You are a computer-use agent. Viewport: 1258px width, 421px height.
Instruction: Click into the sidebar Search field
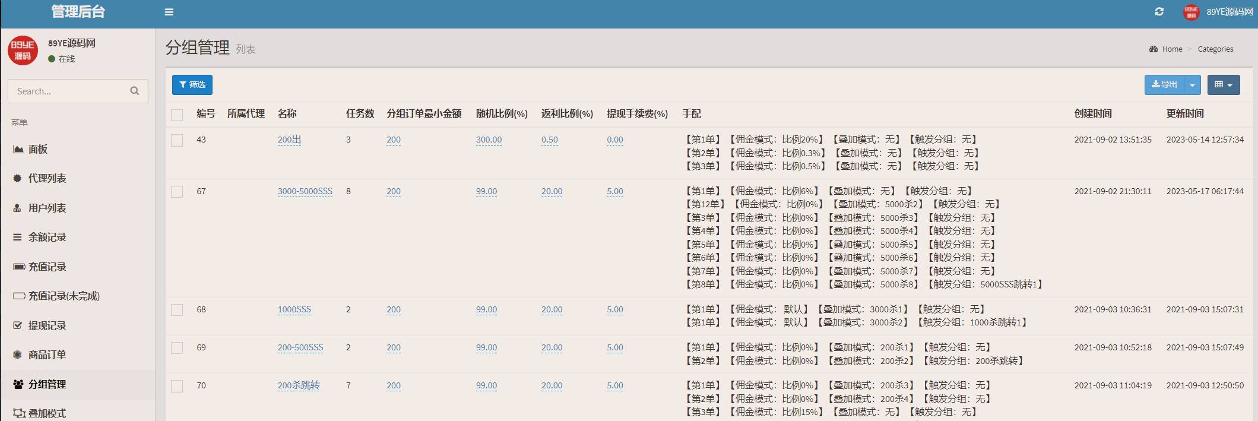(68, 91)
